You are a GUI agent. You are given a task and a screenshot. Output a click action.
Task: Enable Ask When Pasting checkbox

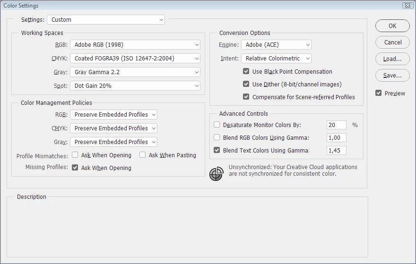(x=142, y=155)
